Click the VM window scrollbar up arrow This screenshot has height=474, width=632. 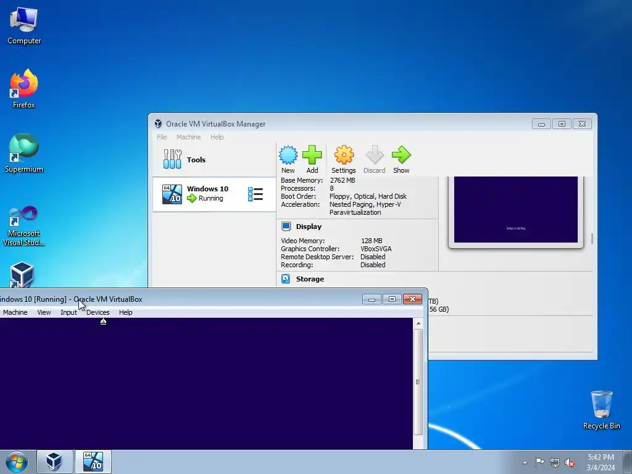tap(418, 323)
